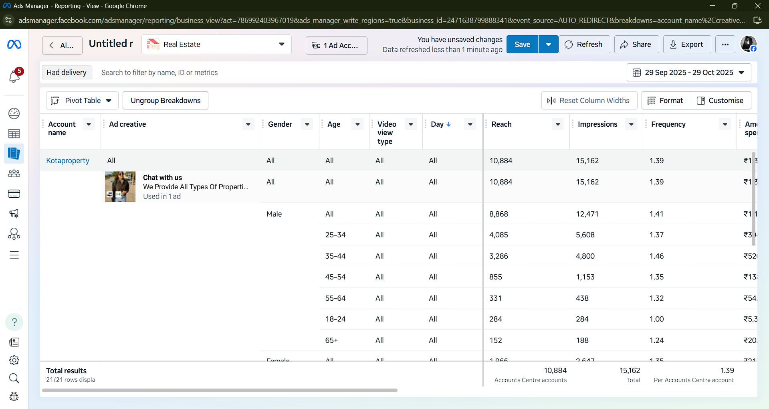Expand Save options dropdown arrow

[548, 45]
